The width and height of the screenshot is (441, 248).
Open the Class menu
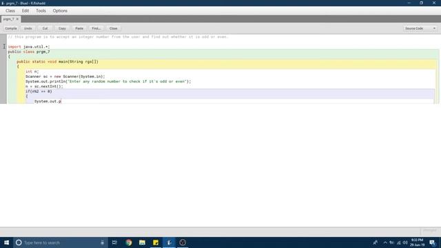tap(10, 11)
